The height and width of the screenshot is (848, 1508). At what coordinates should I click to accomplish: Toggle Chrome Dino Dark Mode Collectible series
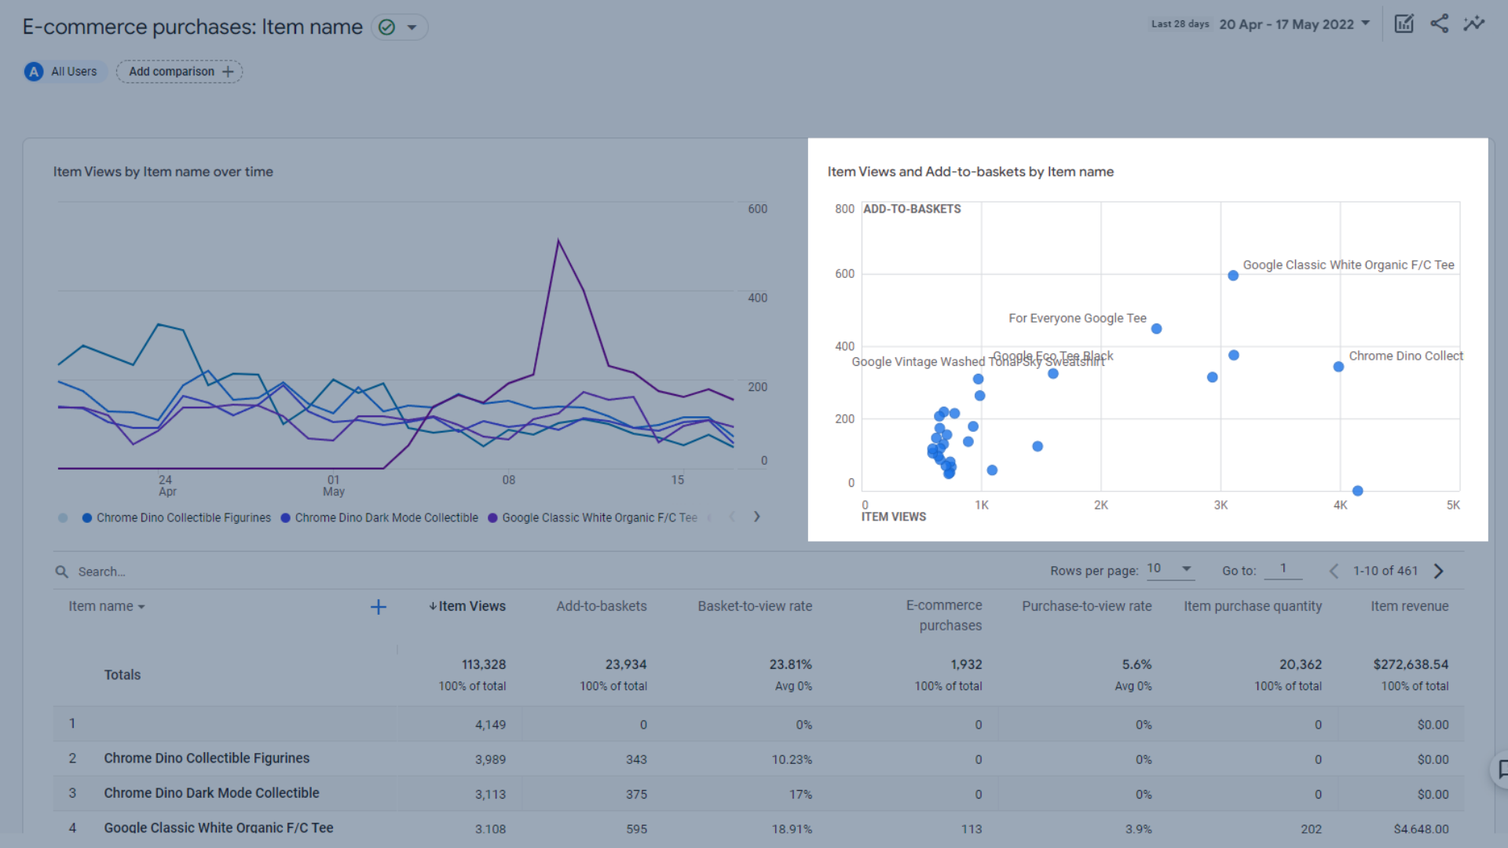(x=386, y=518)
